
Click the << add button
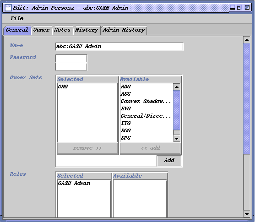coord(150,148)
